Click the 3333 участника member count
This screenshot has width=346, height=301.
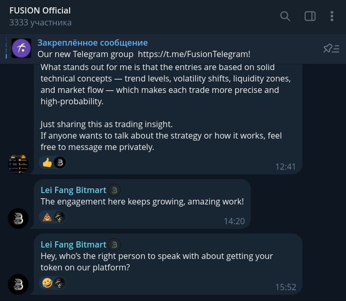(40, 22)
